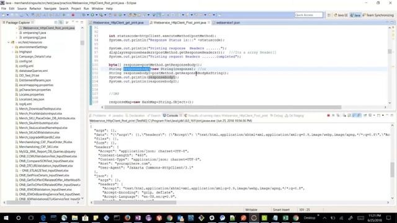This screenshot has height=223, width=397.
Task: Click Remove Launch icon in Console toolbar
Action: (x=333, y=116)
